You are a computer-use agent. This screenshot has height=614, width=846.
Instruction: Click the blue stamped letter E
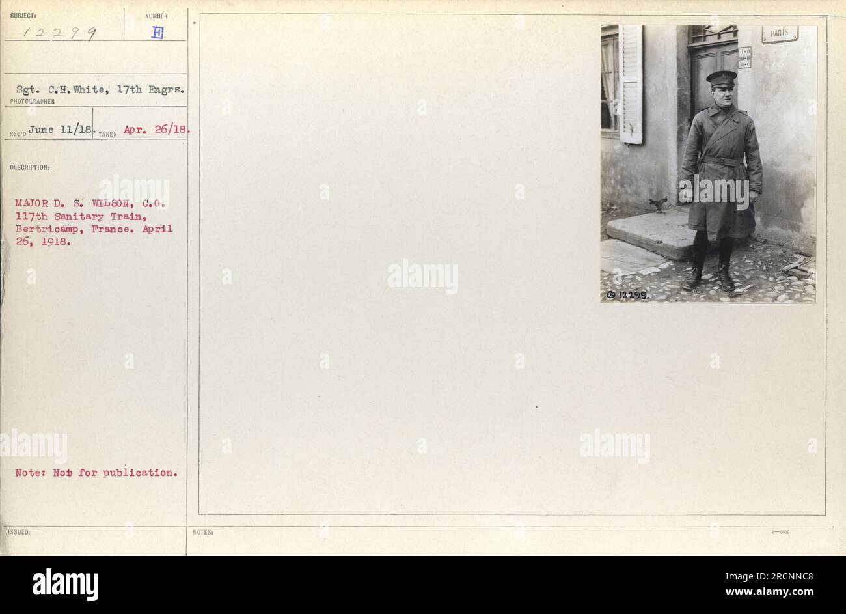click(x=157, y=33)
